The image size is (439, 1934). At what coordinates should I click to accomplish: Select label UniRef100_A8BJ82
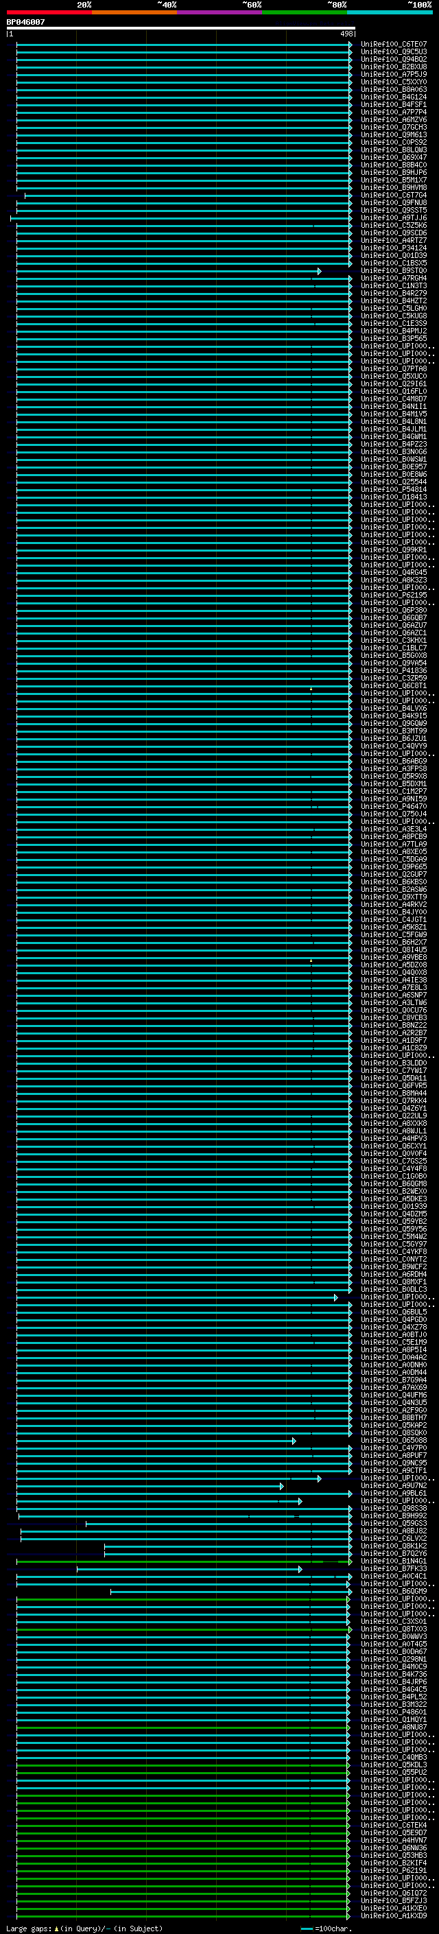coord(393,1531)
